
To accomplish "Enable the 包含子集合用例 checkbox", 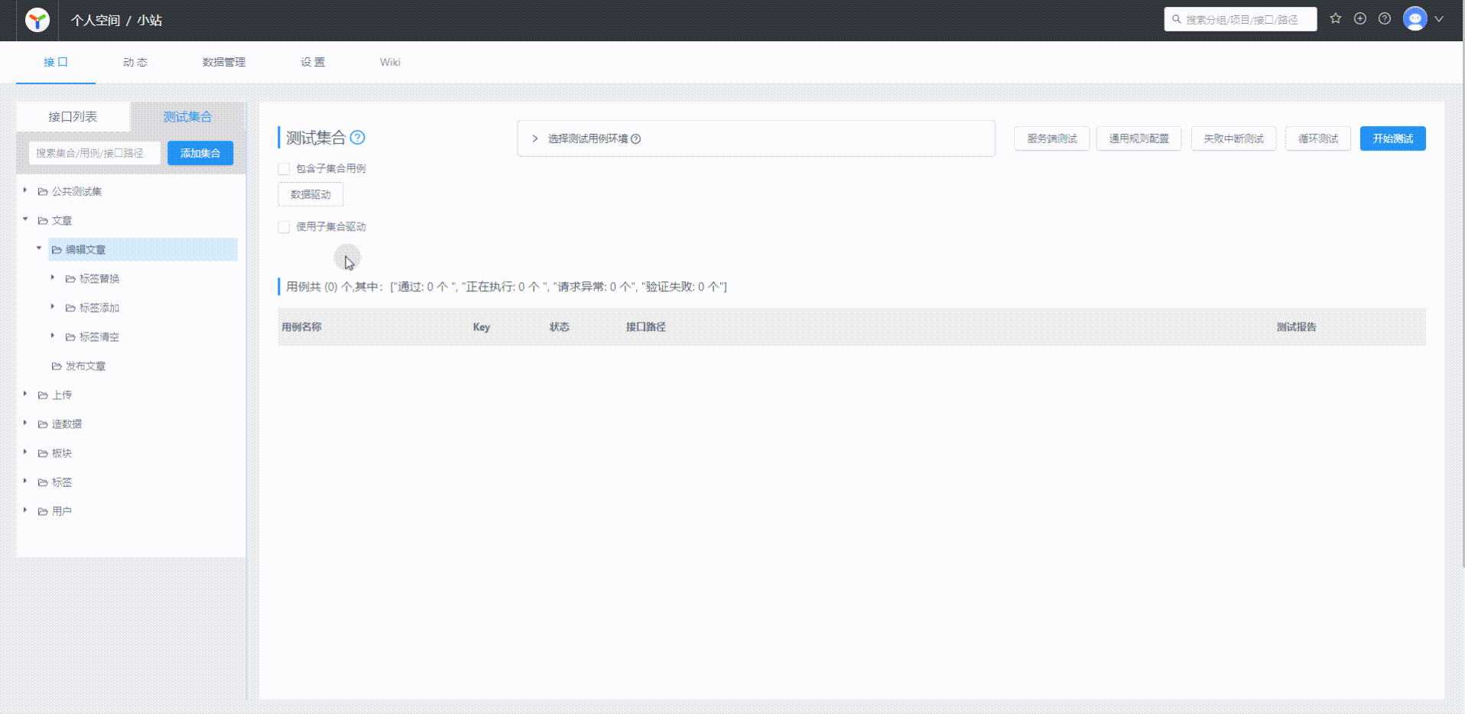I will (x=284, y=168).
